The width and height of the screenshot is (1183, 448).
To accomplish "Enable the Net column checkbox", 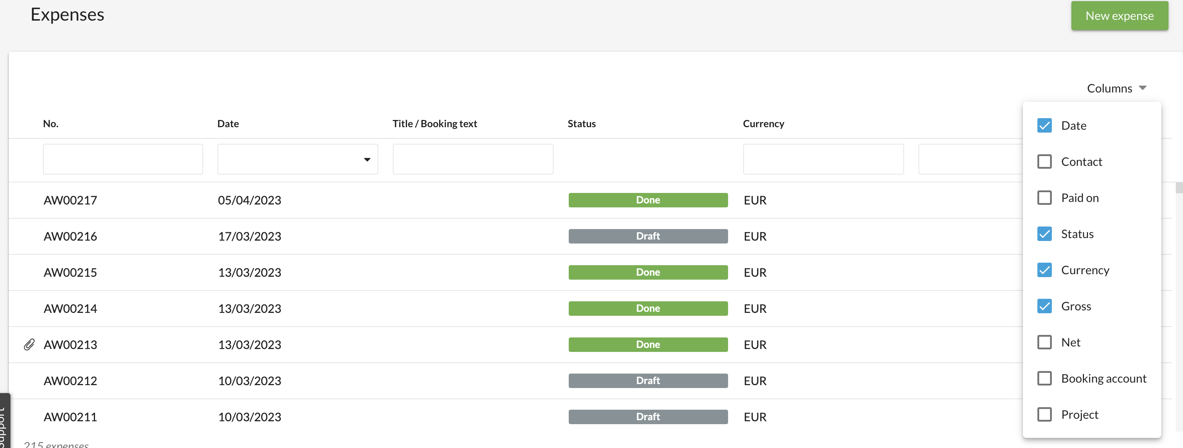I will coord(1044,343).
